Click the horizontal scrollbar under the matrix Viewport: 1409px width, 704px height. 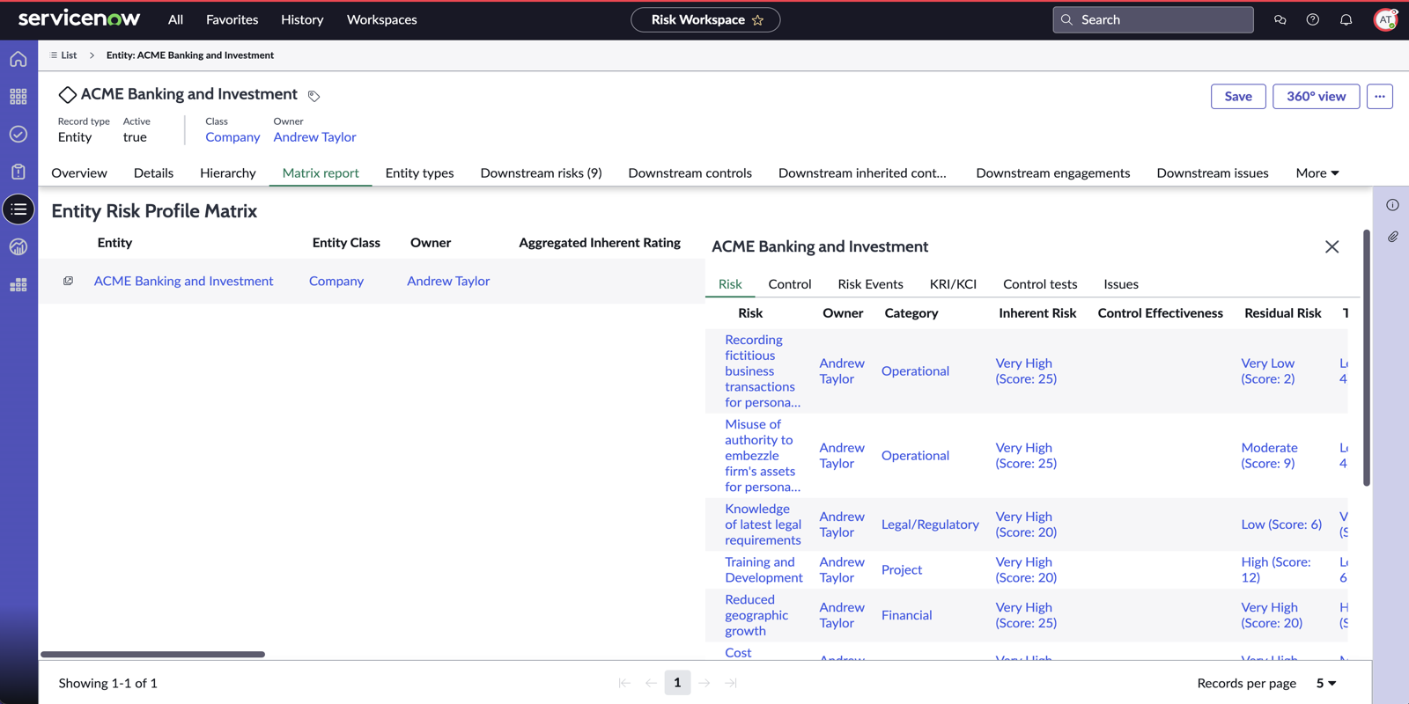(152, 655)
